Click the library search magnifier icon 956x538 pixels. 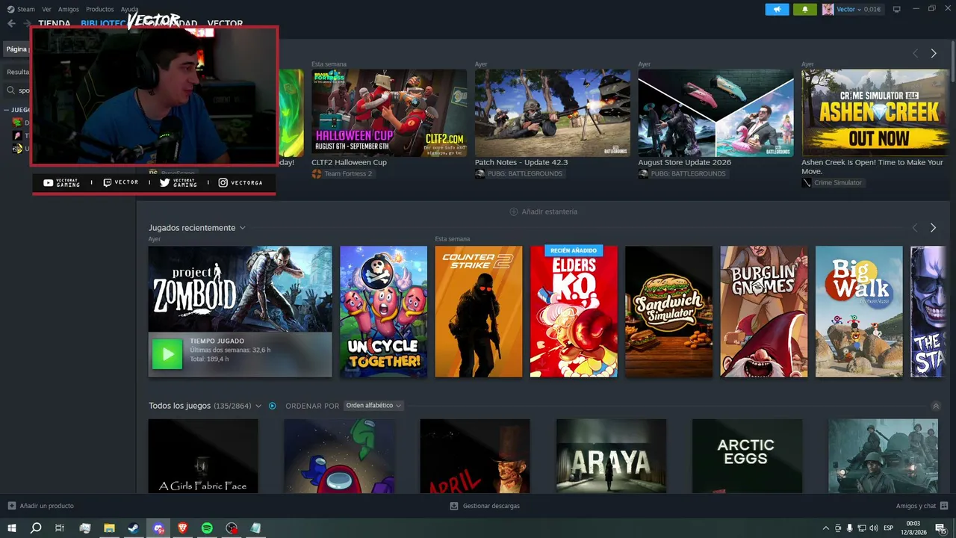11,90
